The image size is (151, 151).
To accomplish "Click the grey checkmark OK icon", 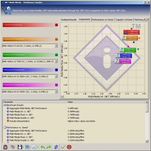I will pos(63,147).
